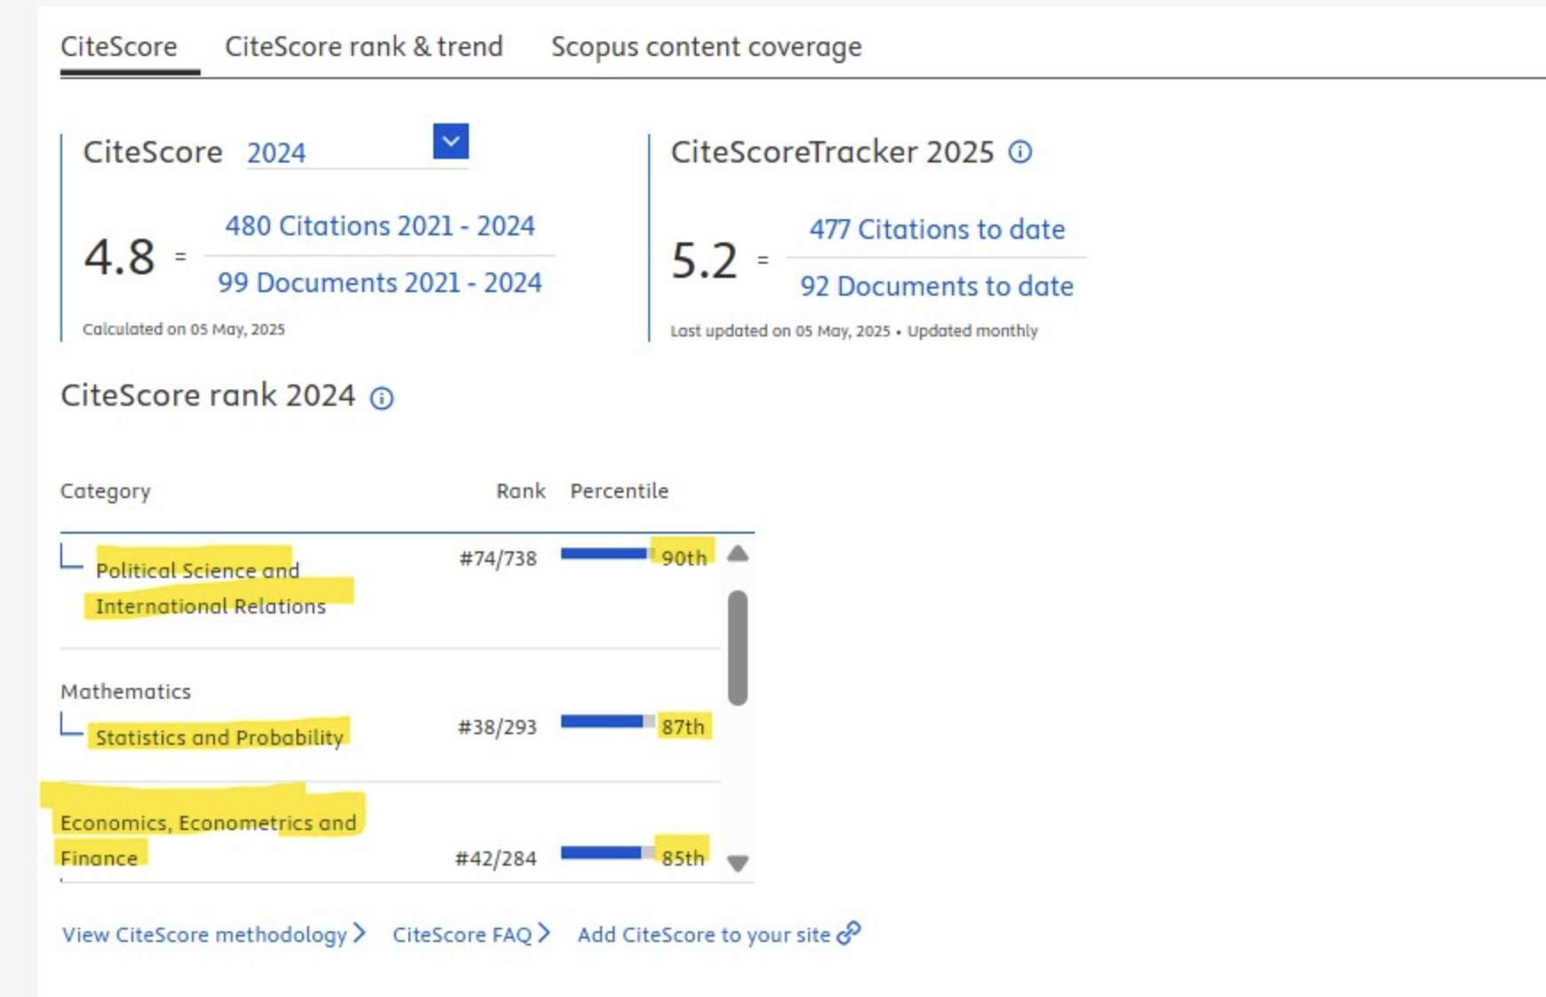Click the Rank column header
Viewport: 1546px width, 997px height.
pos(520,491)
